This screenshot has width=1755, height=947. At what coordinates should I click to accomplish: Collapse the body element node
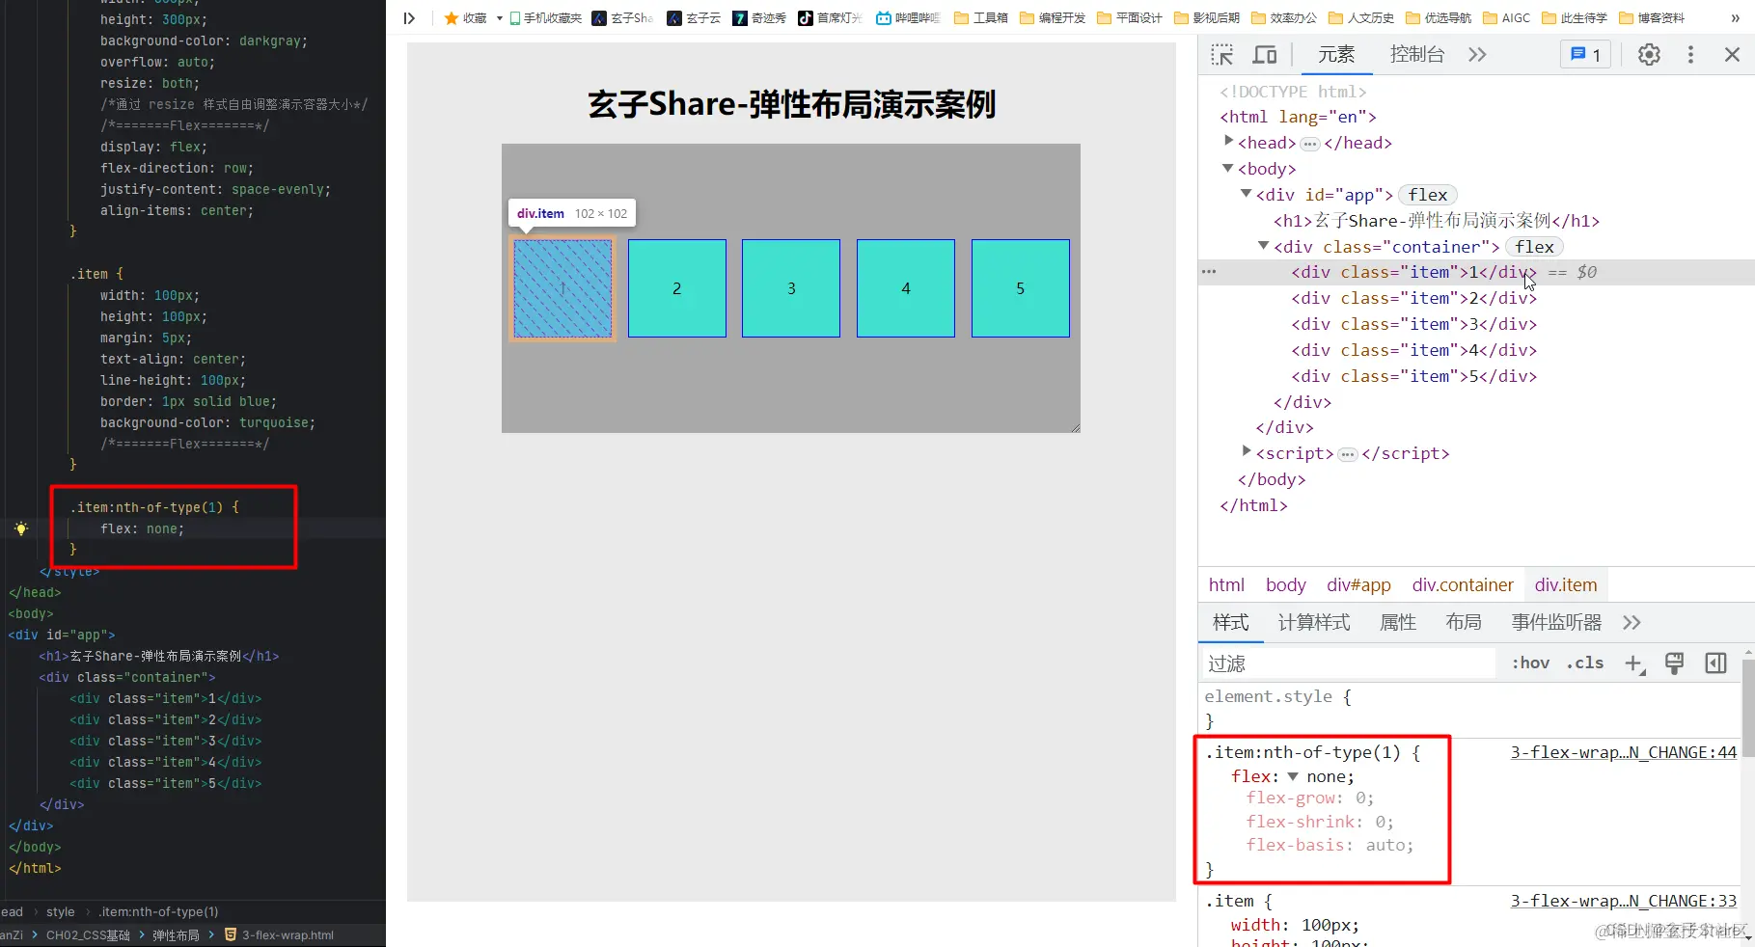tap(1228, 168)
